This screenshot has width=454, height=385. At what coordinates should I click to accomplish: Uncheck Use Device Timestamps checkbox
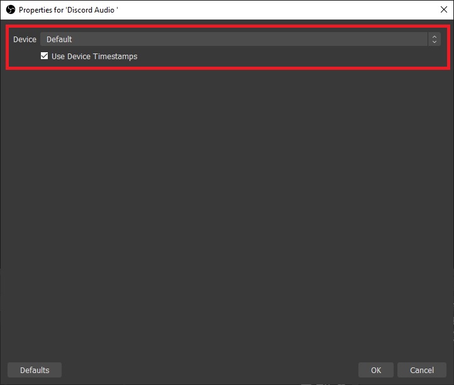point(44,55)
